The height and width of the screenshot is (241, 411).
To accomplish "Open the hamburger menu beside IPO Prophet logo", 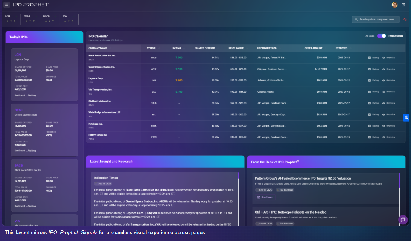I will click(7, 5).
